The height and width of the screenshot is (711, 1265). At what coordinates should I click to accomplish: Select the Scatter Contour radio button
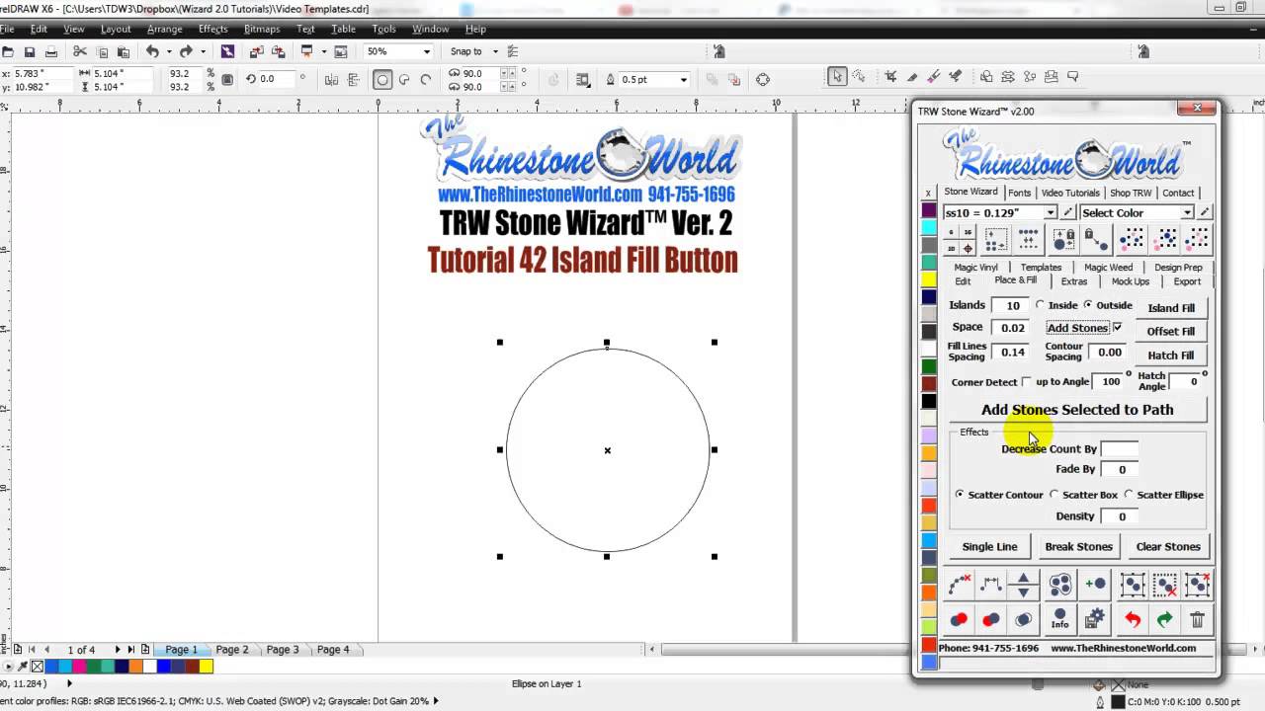pyautogui.click(x=960, y=494)
